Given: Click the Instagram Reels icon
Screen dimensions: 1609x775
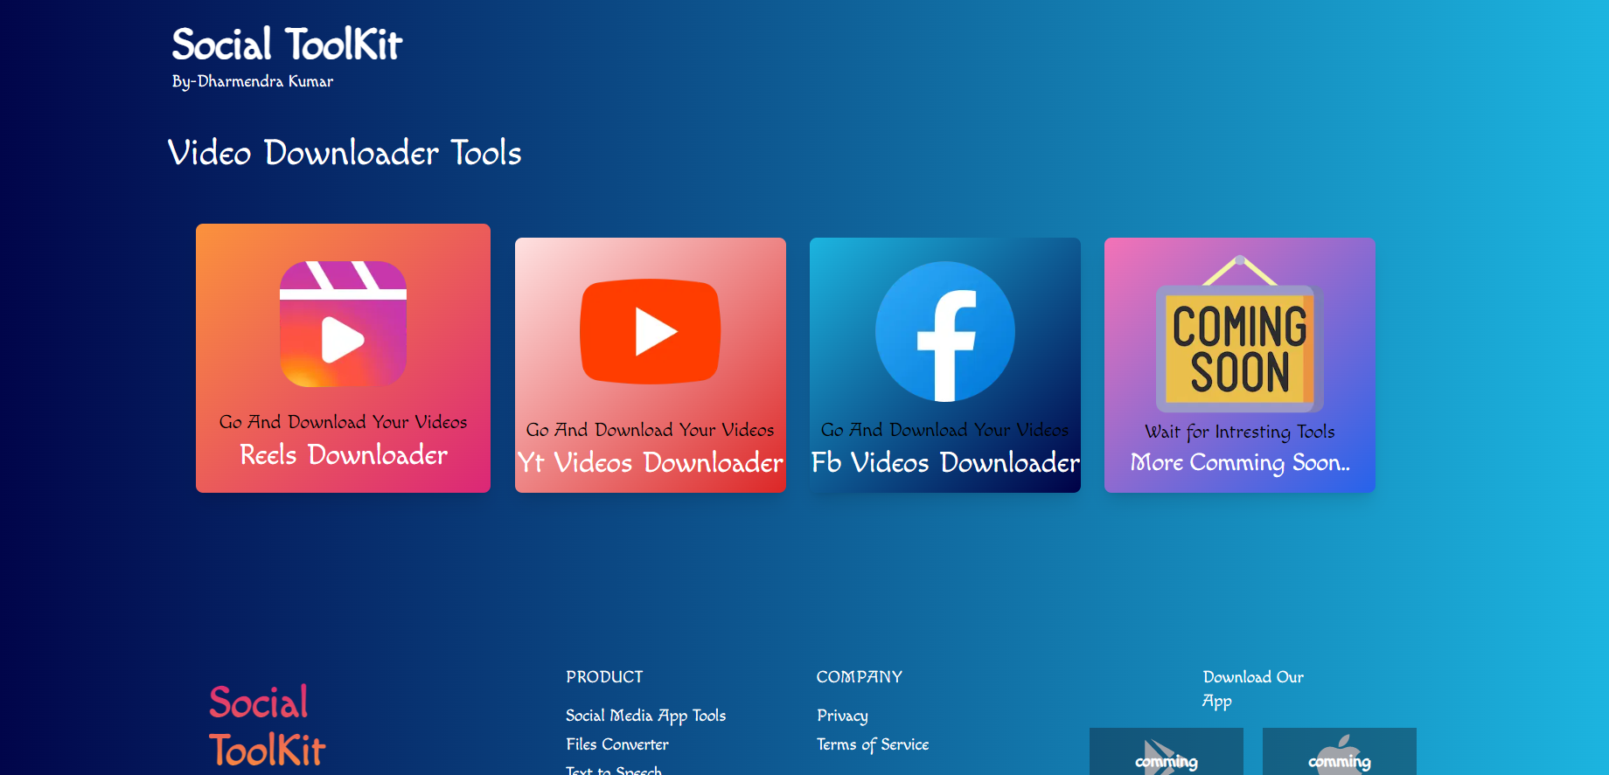Looking at the screenshot, I should click(x=343, y=324).
